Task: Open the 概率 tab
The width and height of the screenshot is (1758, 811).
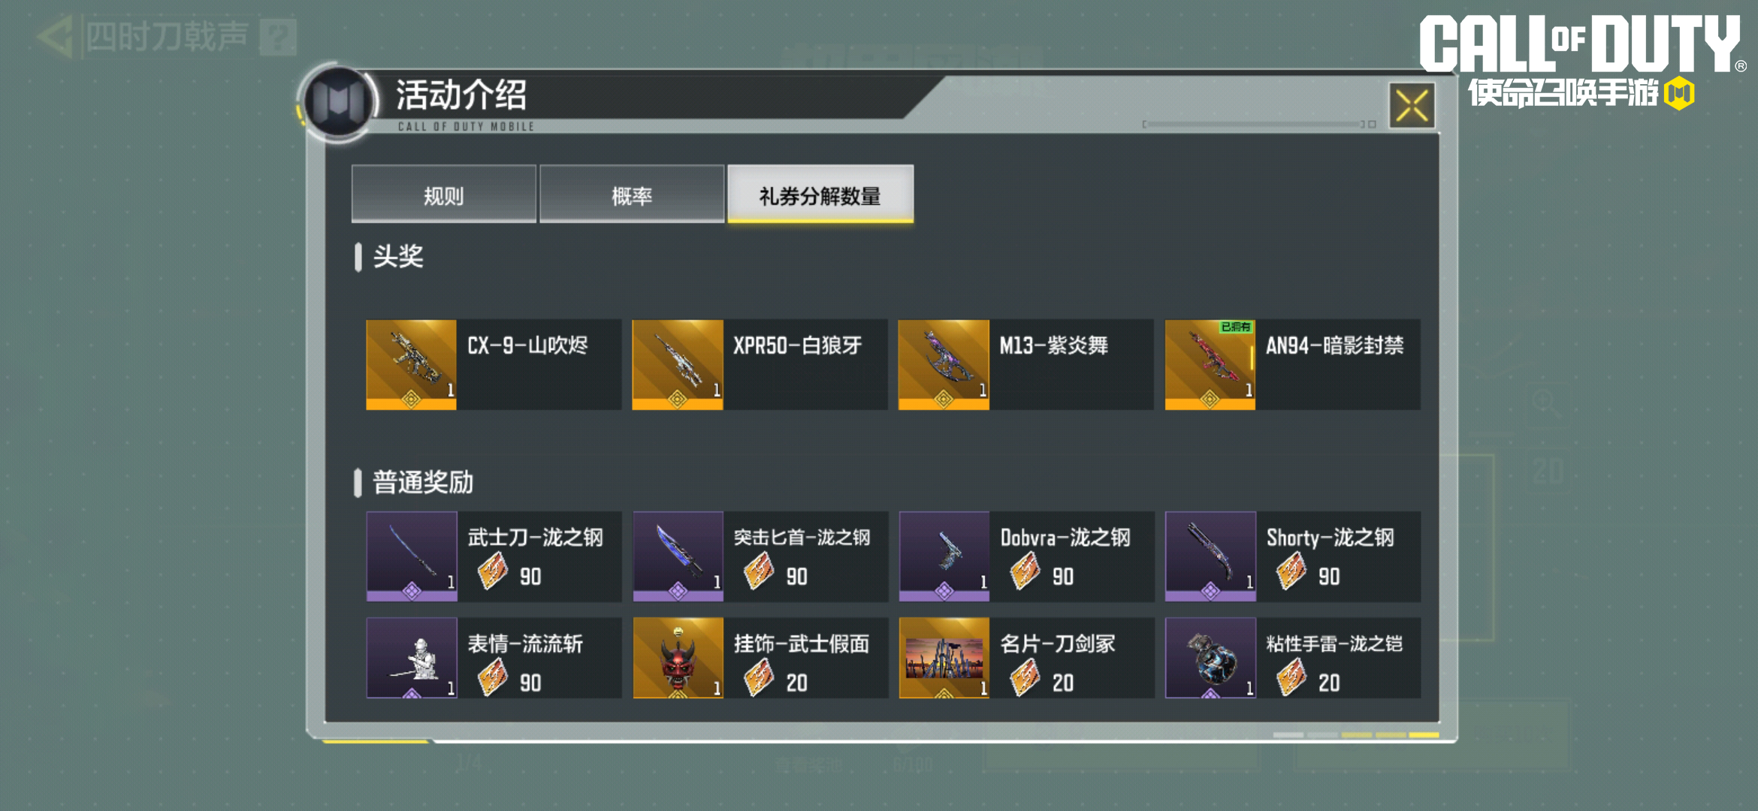Action: pyautogui.click(x=632, y=194)
